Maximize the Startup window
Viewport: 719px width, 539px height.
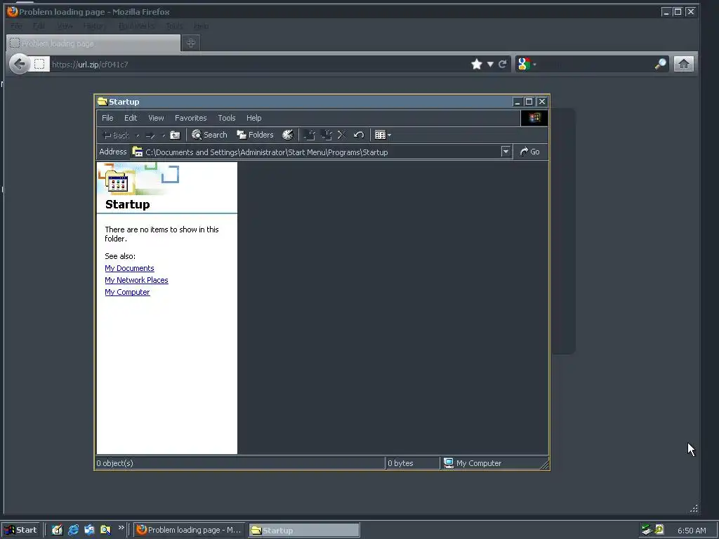(x=529, y=101)
